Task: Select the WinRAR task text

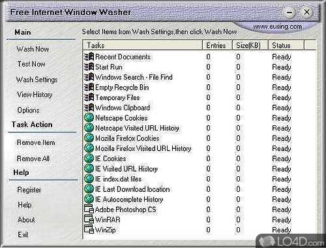Action: 108,220
